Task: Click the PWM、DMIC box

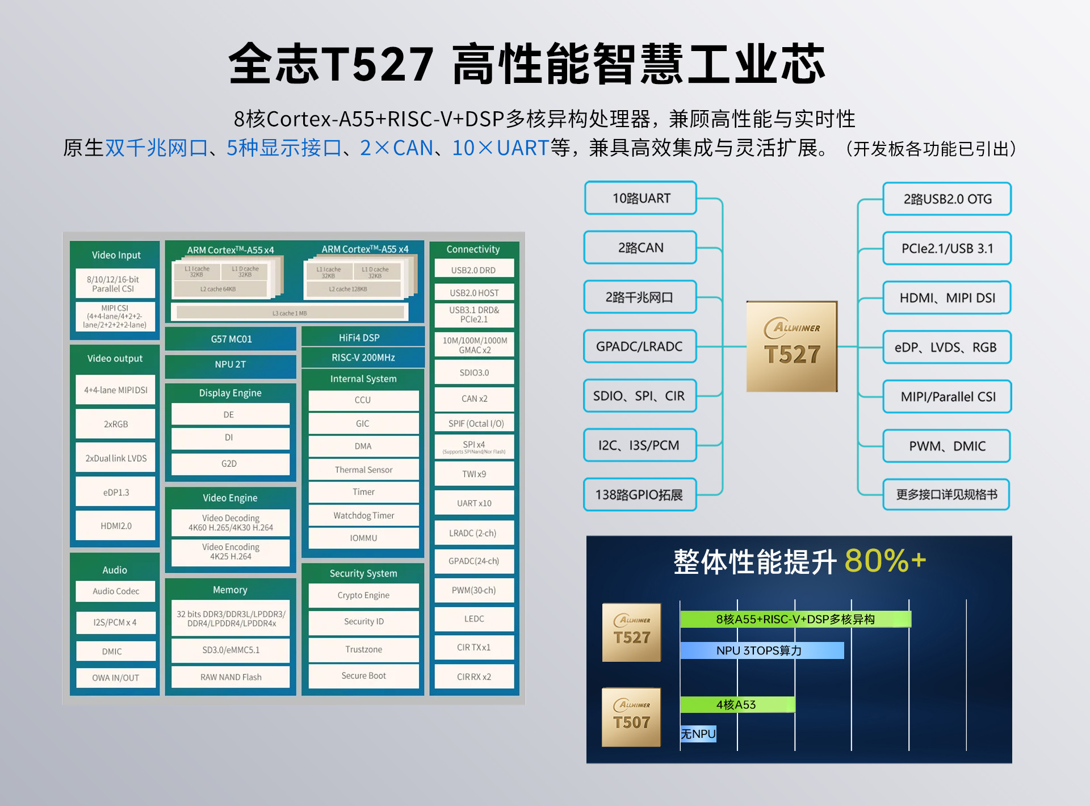Action: (947, 446)
